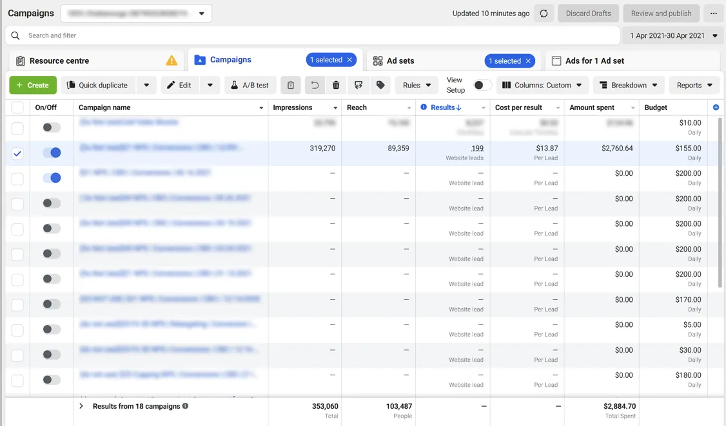726x426 pixels.
Task: Click the export share icon beside trash
Action: 358,85
